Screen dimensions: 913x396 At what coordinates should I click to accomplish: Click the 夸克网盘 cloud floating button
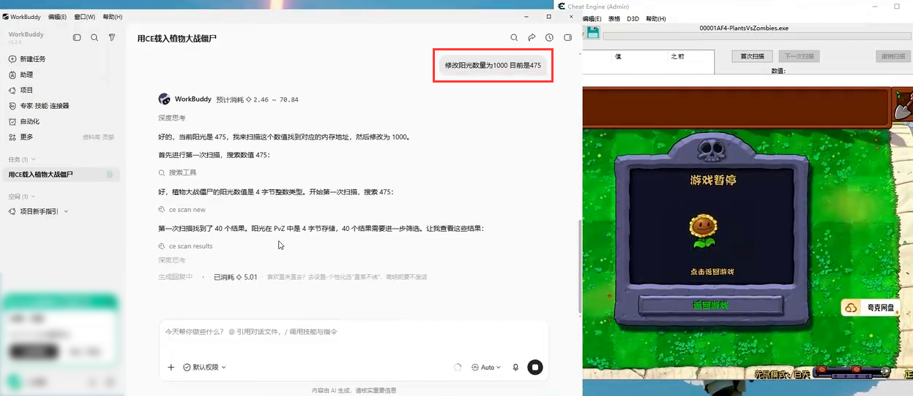(871, 308)
